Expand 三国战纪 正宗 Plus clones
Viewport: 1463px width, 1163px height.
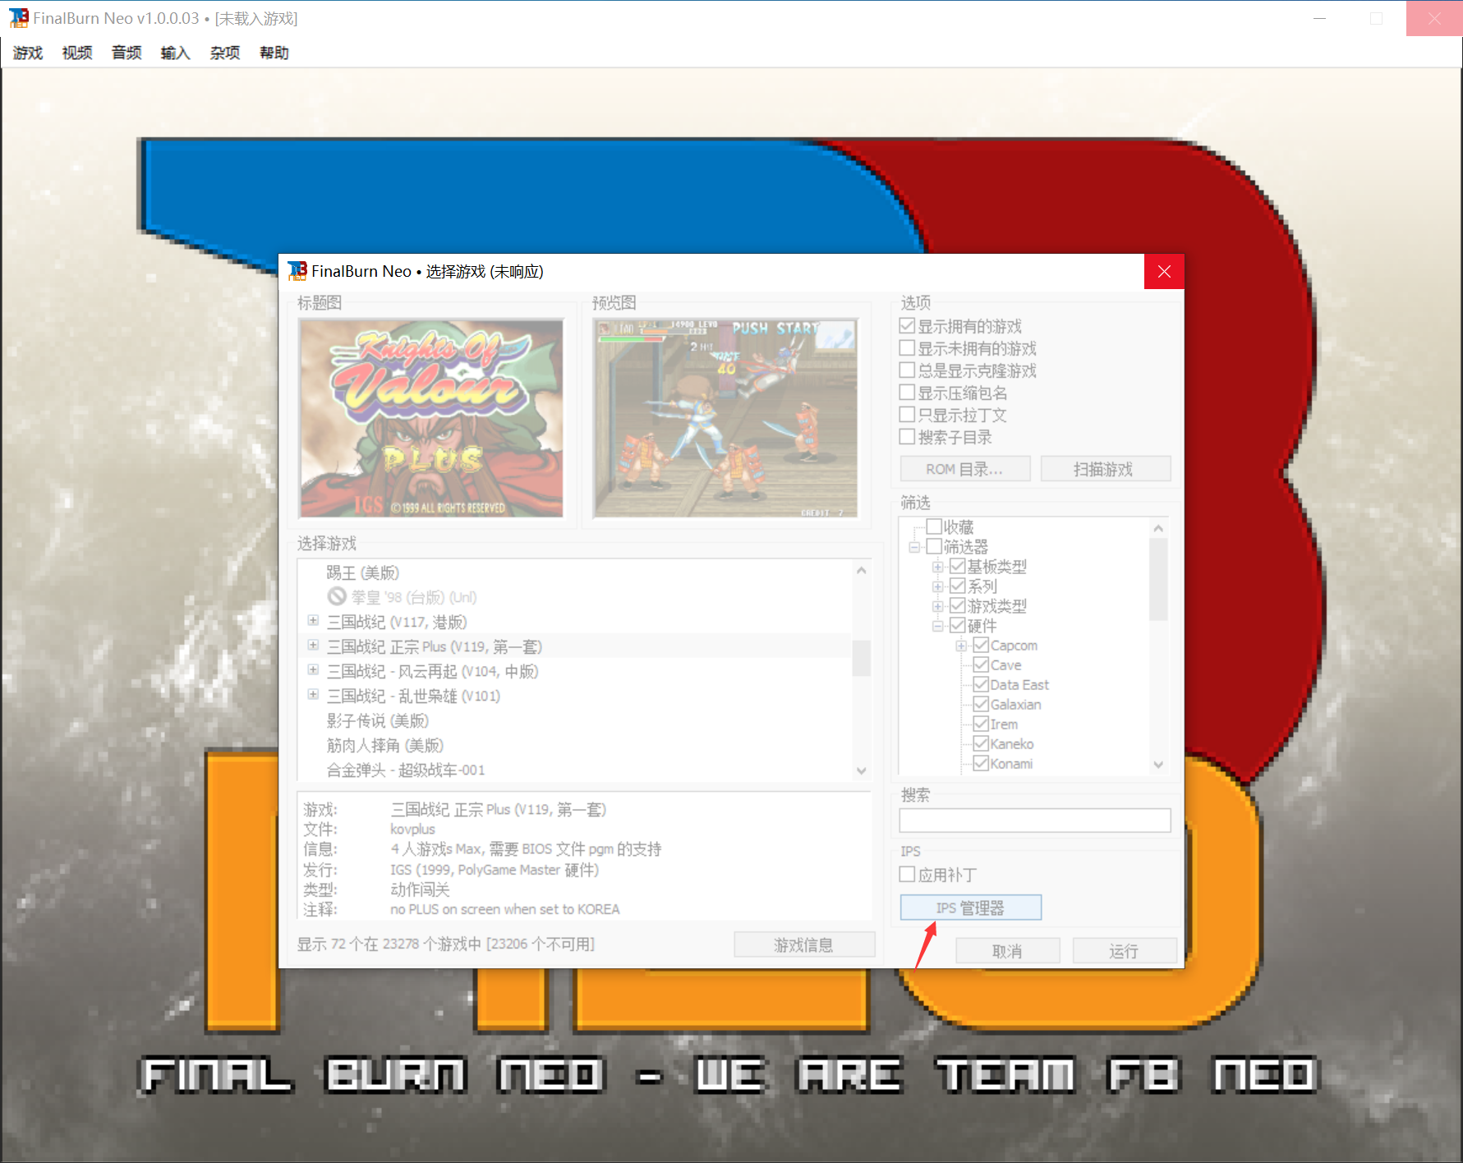pyautogui.click(x=313, y=645)
